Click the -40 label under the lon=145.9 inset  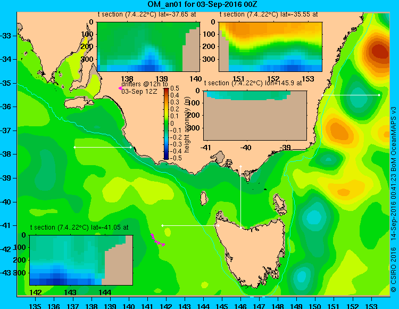pyautogui.click(x=246, y=148)
